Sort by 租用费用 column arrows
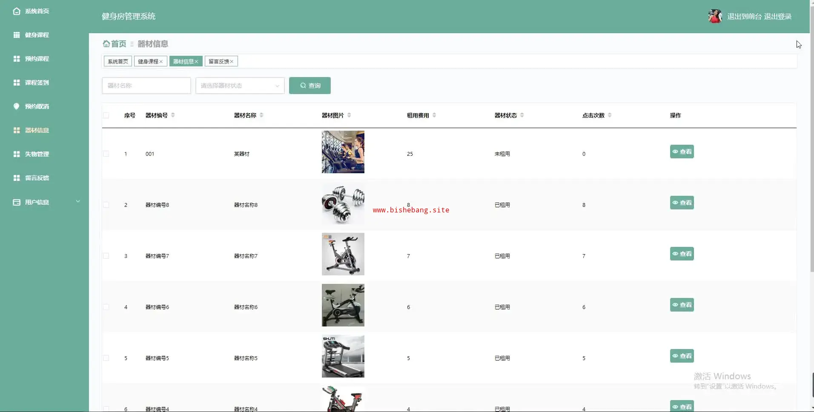Image resolution: width=814 pixels, height=412 pixels. tap(434, 115)
